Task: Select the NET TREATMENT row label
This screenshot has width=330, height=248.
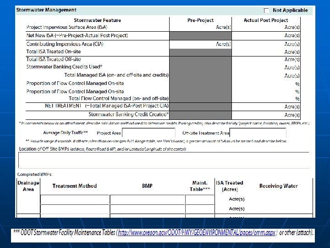Action: [107, 106]
